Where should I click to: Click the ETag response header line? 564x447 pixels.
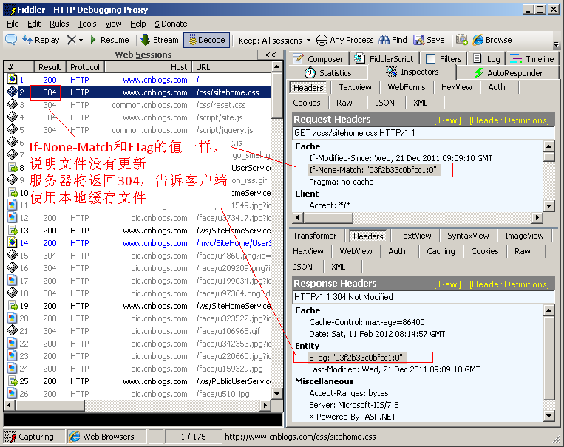point(356,357)
